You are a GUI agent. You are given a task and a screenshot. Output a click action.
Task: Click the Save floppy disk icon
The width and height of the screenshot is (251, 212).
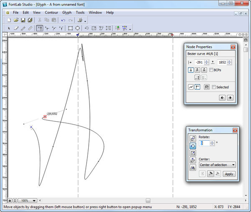pos(23,20)
